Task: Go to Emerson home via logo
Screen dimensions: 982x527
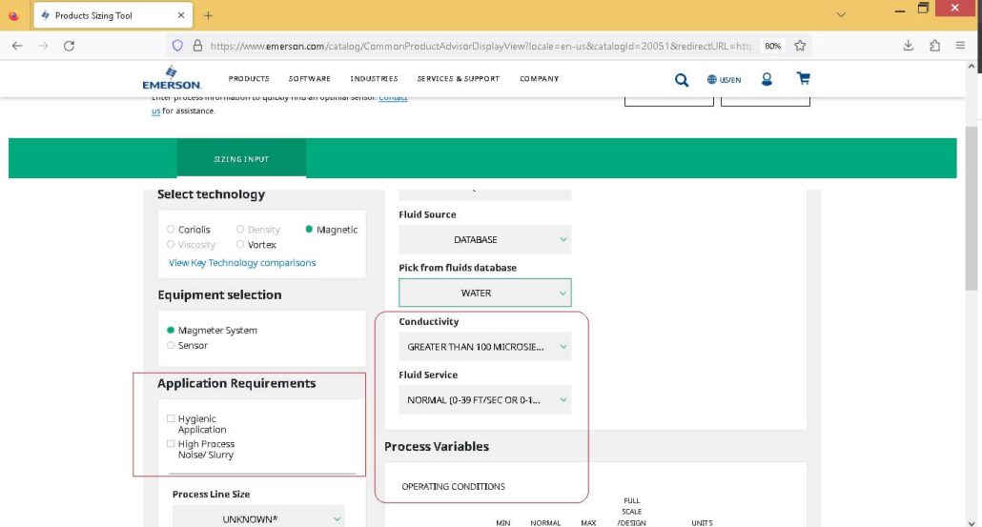Action: 171,77
